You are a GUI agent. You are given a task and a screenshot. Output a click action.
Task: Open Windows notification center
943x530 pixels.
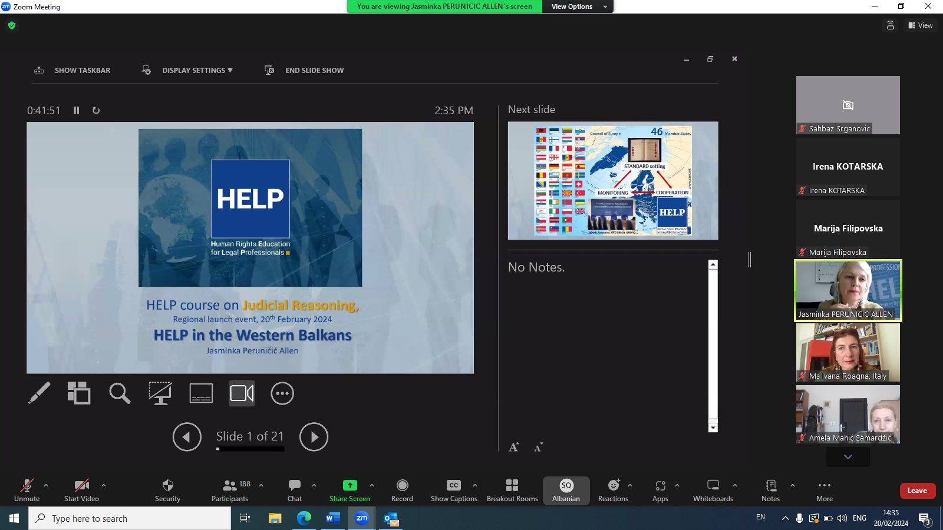pyautogui.click(x=925, y=519)
